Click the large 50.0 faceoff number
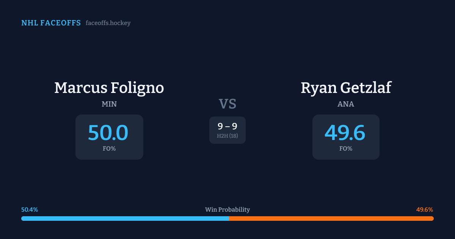Screen dimensions: 455x239 (108, 133)
